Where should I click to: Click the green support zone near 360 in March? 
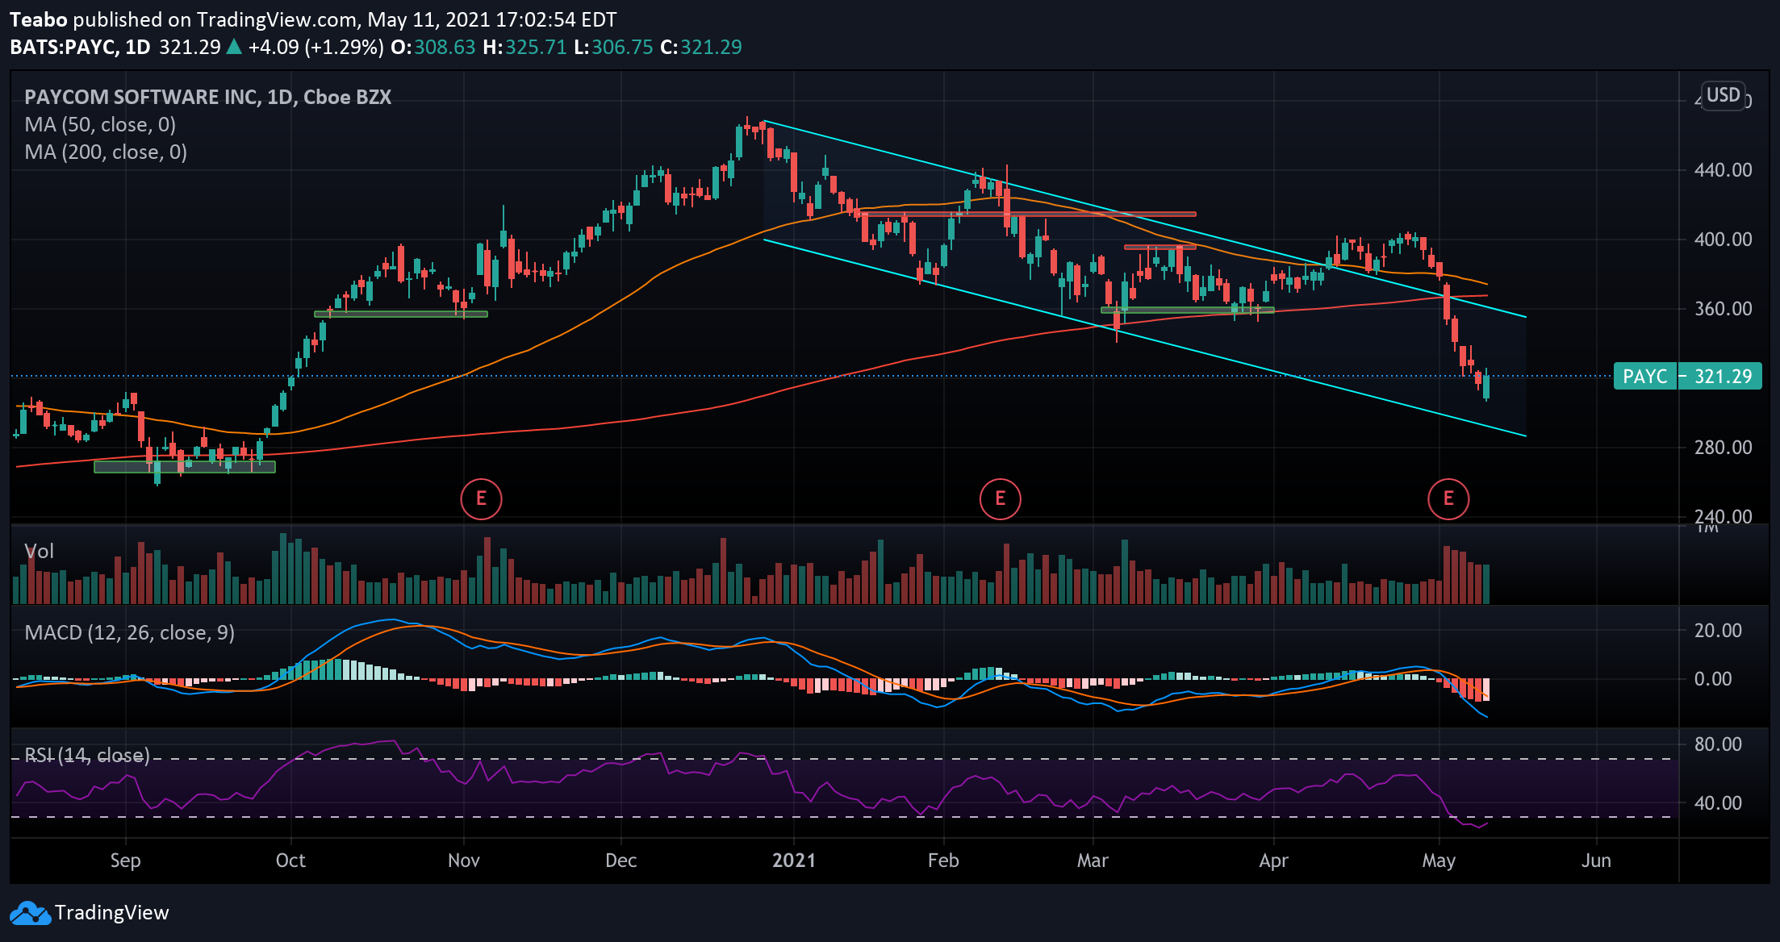pos(1188,310)
